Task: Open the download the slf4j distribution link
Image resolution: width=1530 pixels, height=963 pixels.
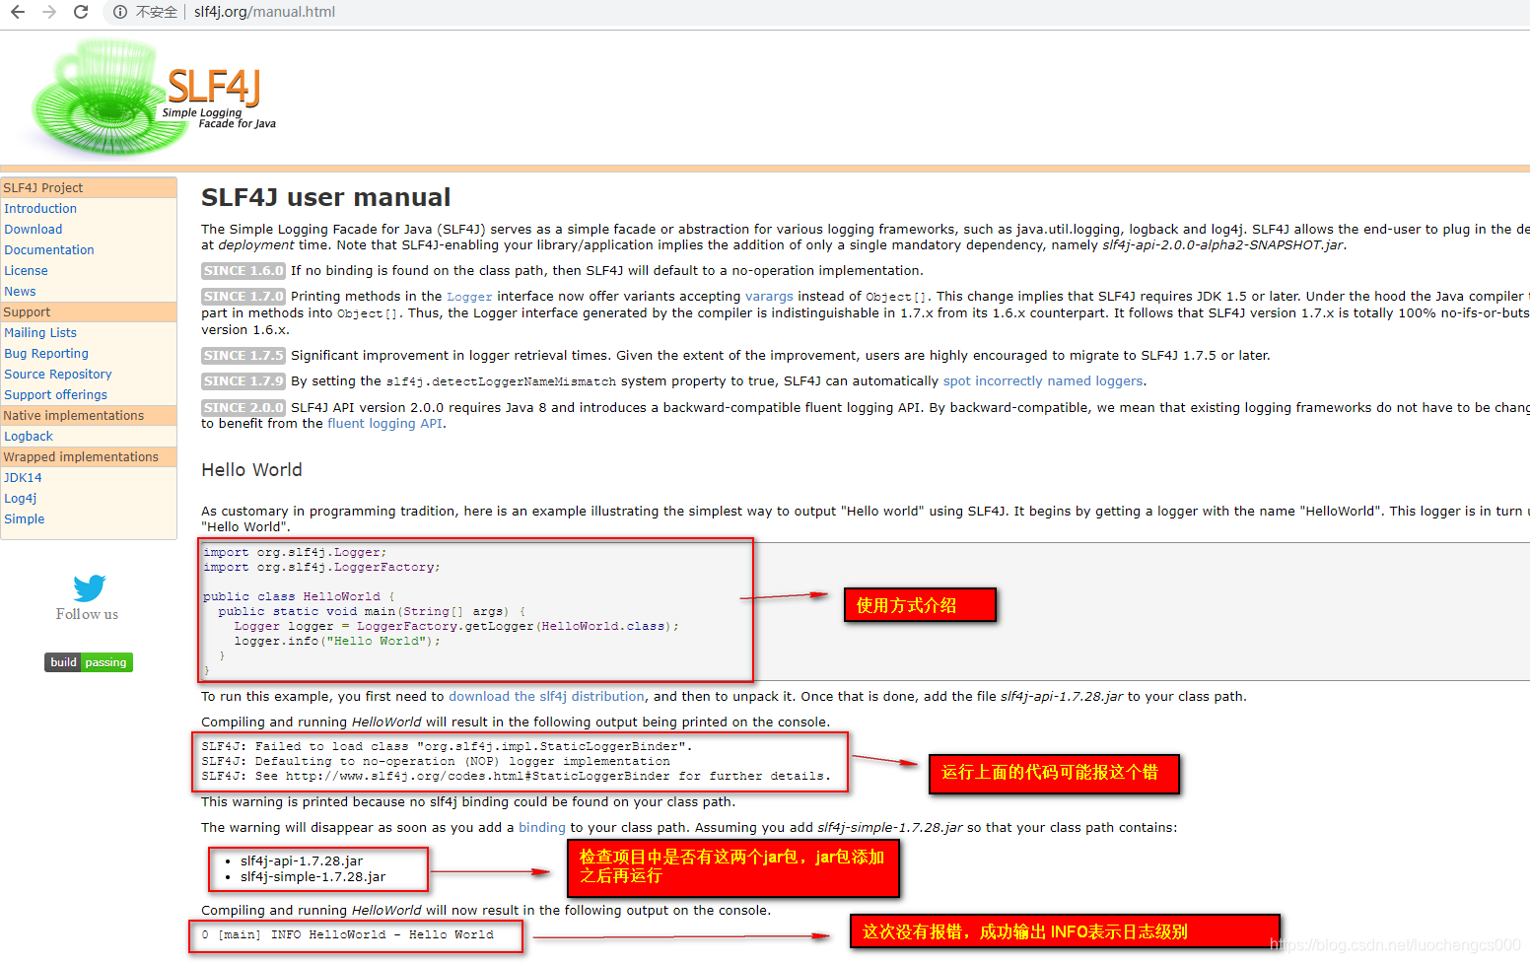Action: click(546, 696)
